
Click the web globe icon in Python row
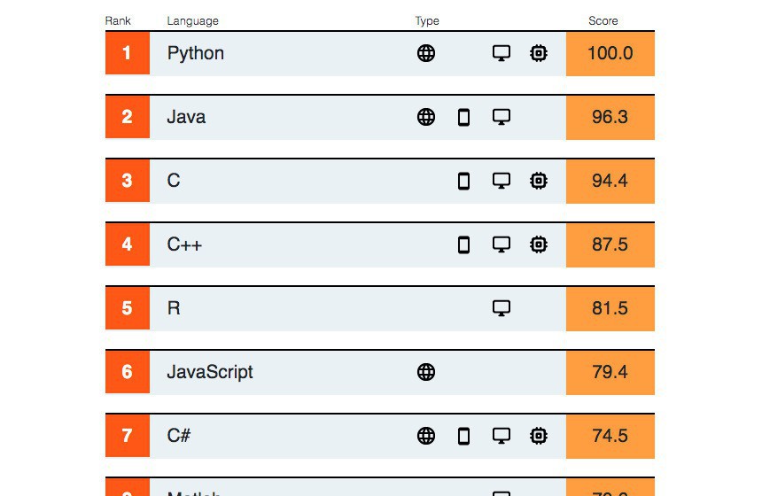click(426, 53)
